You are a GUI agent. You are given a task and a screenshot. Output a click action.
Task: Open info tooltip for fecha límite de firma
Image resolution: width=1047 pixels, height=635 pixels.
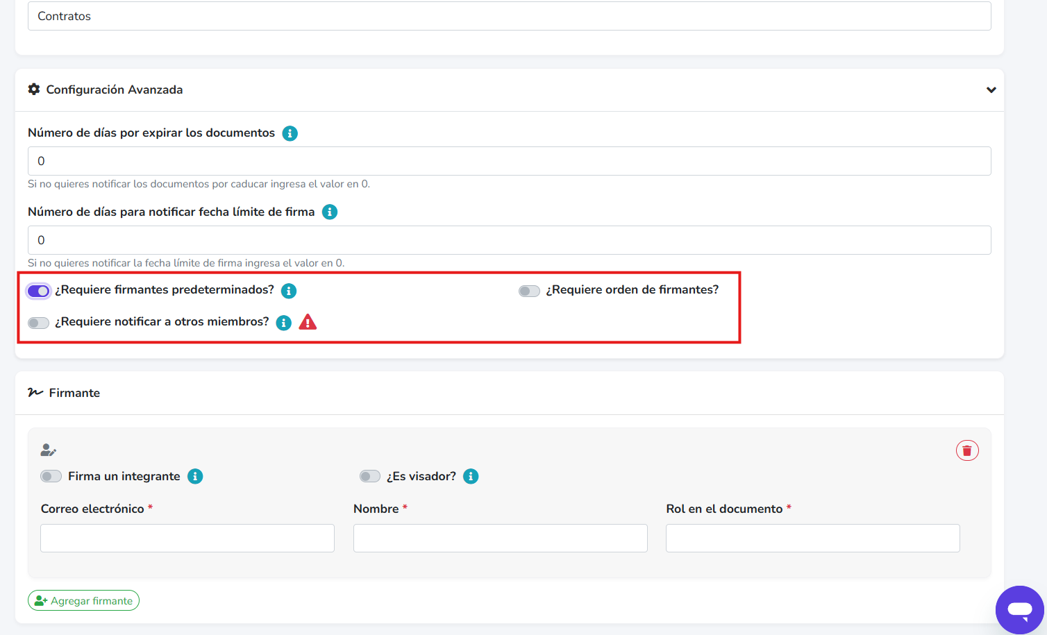(330, 212)
